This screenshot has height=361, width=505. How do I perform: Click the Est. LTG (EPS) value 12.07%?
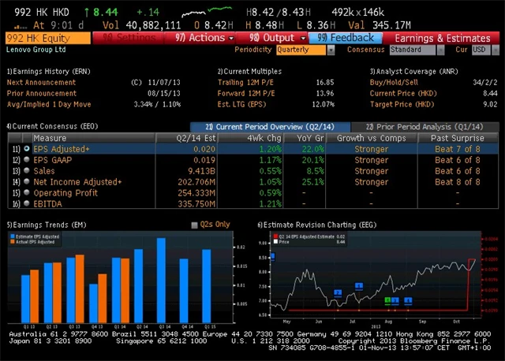(x=324, y=104)
